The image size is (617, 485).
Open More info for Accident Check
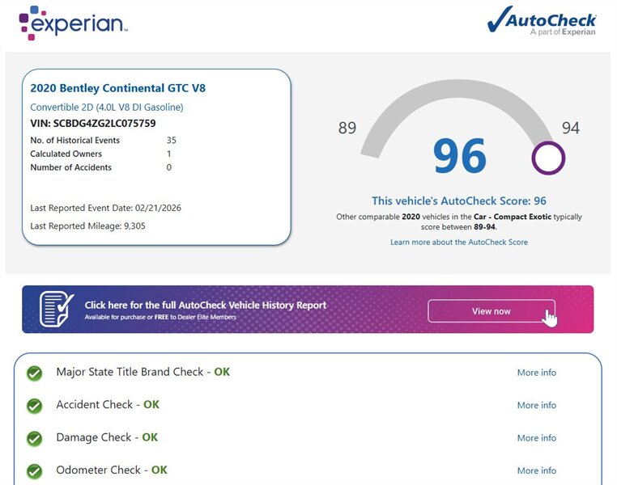[536, 405]
